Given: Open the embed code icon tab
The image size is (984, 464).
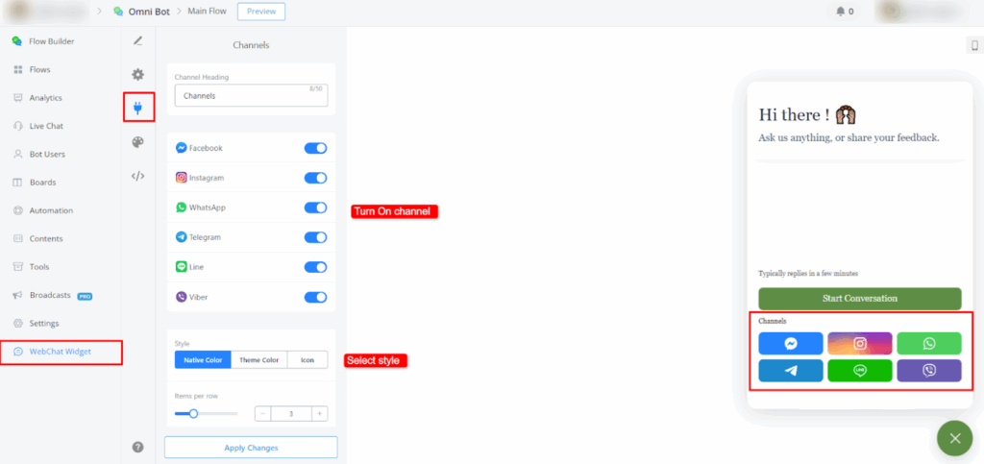Looking at the screenshot, I should (x=137, y=176).
